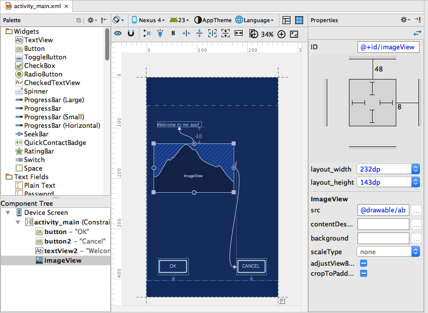Image resolution: width=428 pixels, height=313 pixels.
Task: Open the Palette settings gear
Action: click(x=92, y=20)
